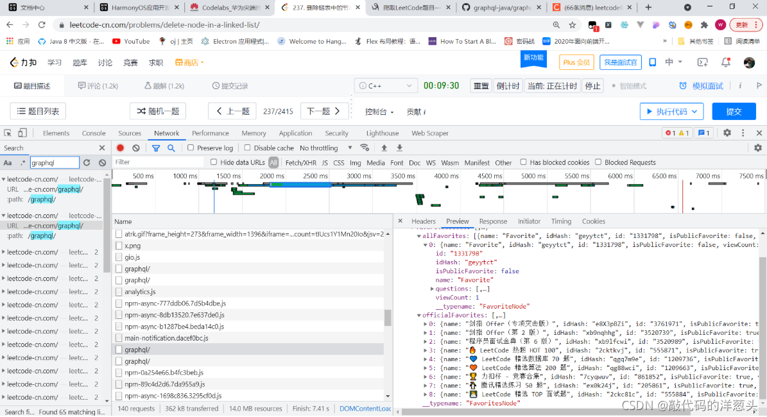Open the 控制台 dropdown
This screenshot has width=767, height=417.
379,112
